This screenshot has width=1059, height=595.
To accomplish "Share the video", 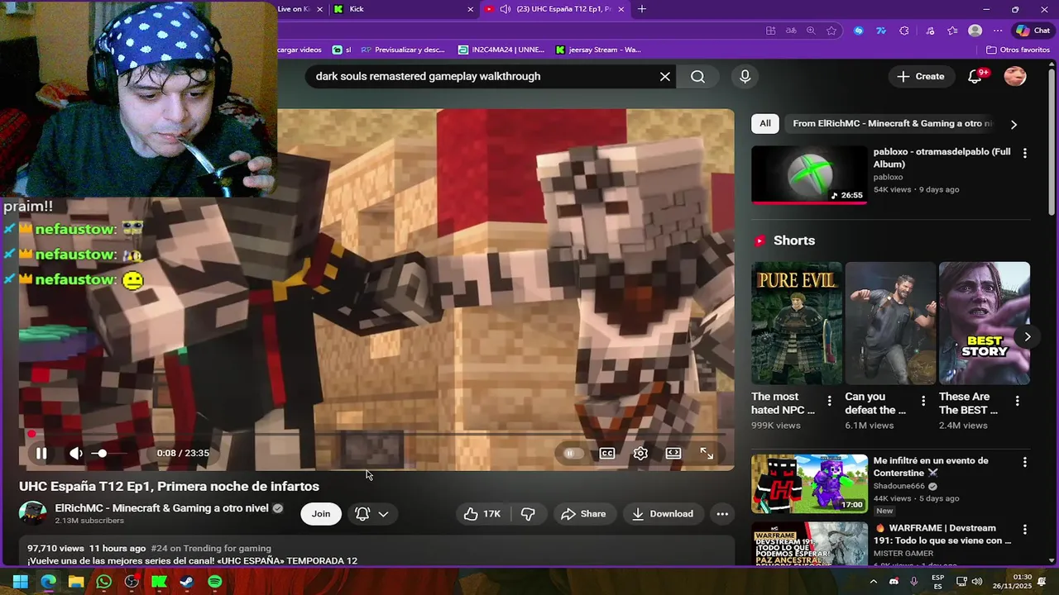I will [583, 514].
